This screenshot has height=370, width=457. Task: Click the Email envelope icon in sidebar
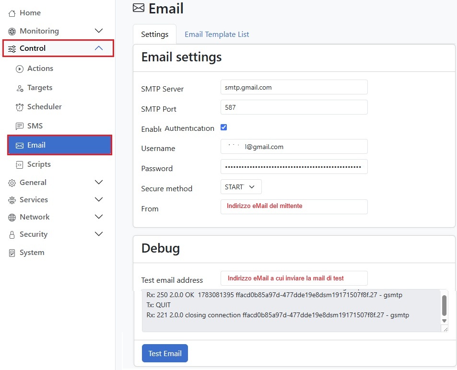click(x=20, y=145)
